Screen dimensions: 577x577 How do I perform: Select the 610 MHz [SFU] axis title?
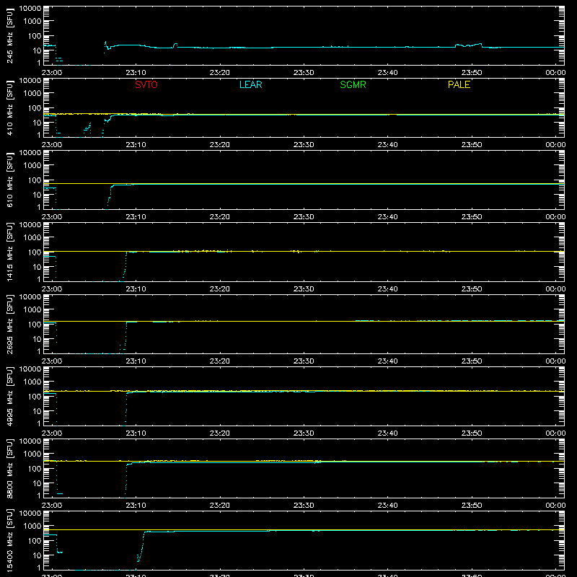tap(9, 180)
